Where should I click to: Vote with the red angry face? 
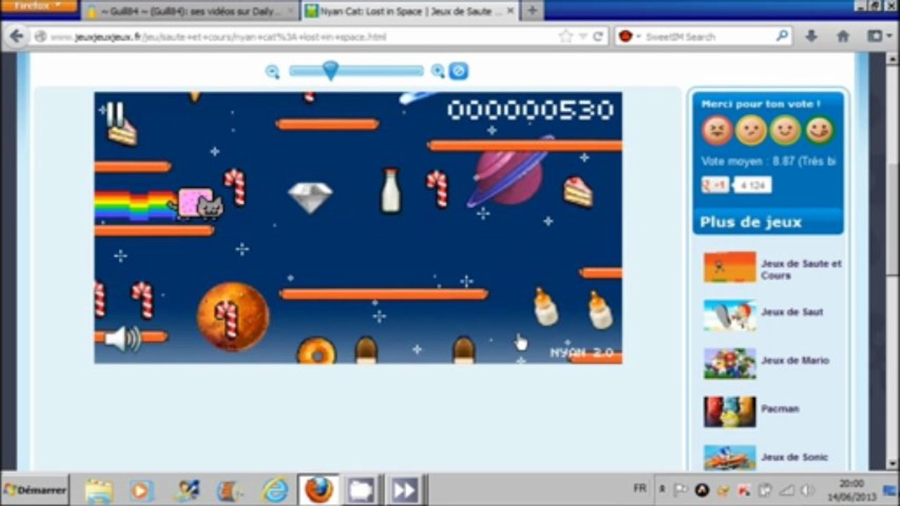pos(718,130)
